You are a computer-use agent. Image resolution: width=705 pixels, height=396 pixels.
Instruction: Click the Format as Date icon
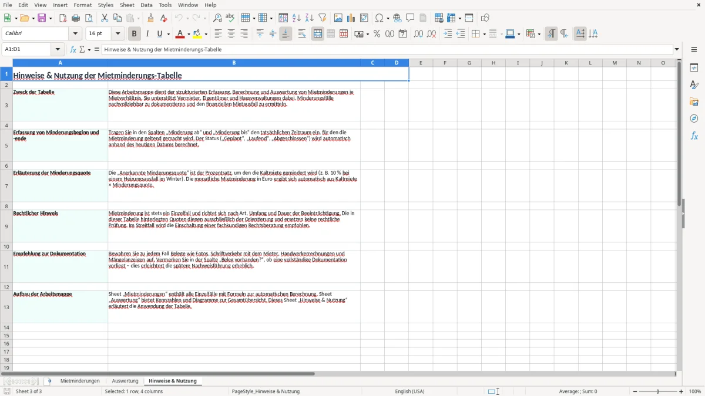tap(403, 34)
